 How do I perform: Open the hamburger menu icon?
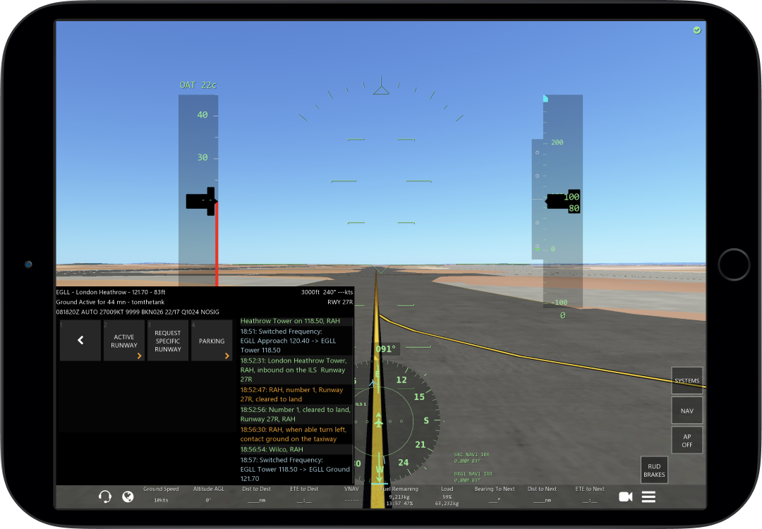(648, 497)
